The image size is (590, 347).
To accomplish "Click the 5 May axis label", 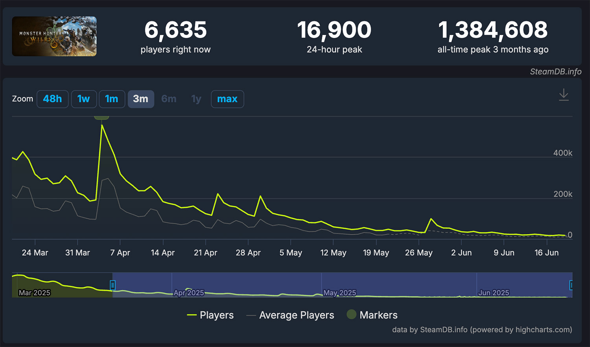I will pos(291,253).
